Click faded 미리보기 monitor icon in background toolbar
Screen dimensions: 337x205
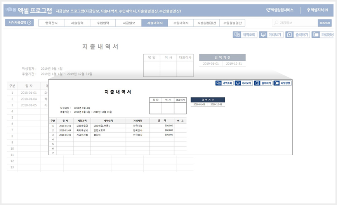pyautogui.click(x=263, y=35)
